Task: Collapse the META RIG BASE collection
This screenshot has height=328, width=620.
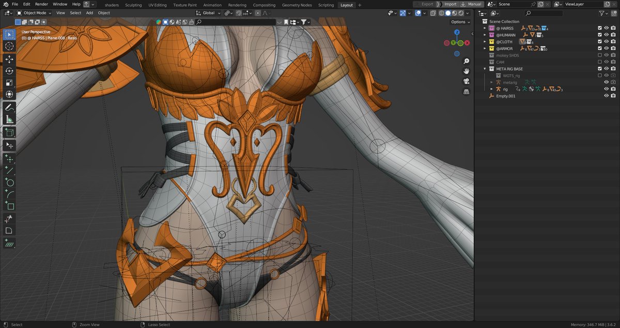Action: pos(485,69)
